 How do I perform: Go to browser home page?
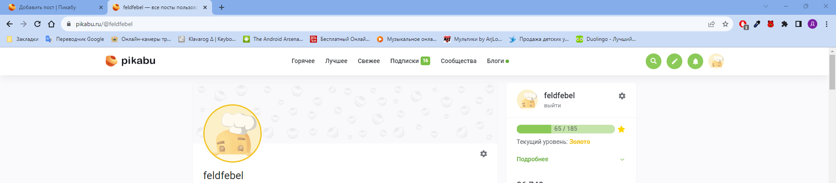tap(51, 24)
